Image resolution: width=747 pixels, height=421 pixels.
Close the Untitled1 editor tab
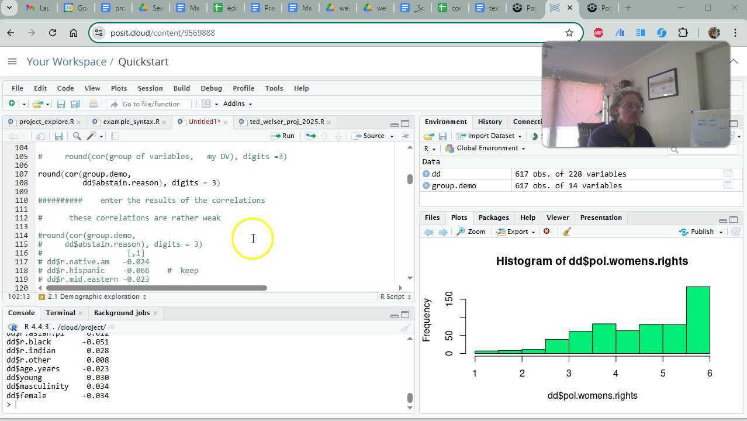(x=225, y=122)
